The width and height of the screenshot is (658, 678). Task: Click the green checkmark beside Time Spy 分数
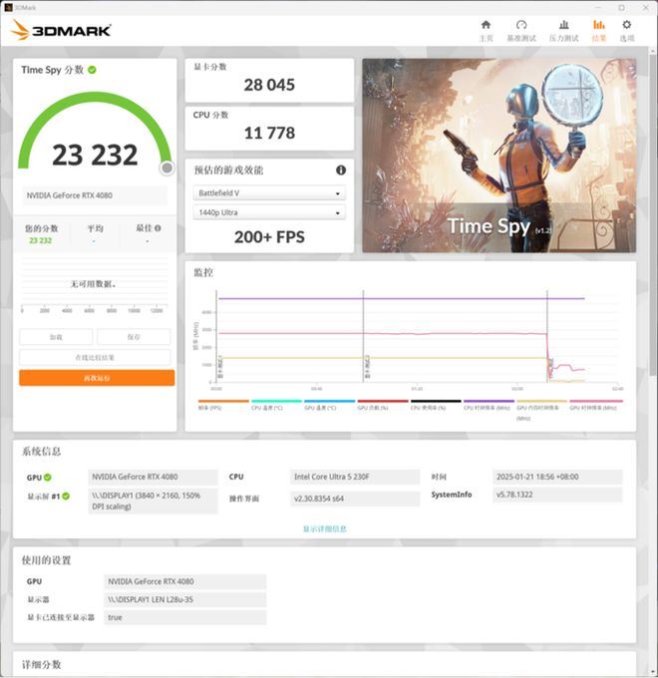93,70
